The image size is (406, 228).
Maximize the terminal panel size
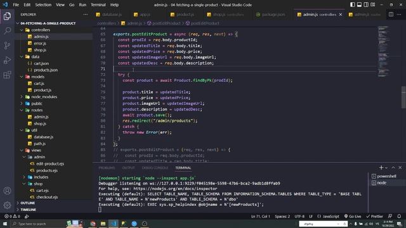[393, 168]
